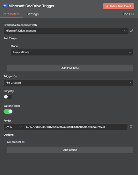The image size is (138, 175).
Task: Click the Options section label
Action: 8,135
